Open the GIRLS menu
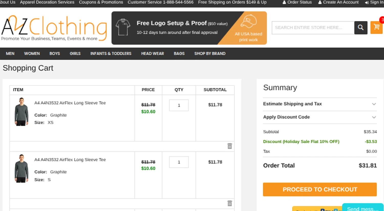The height and width of the screenshot is (211, 384). click(x=75, y=54)
